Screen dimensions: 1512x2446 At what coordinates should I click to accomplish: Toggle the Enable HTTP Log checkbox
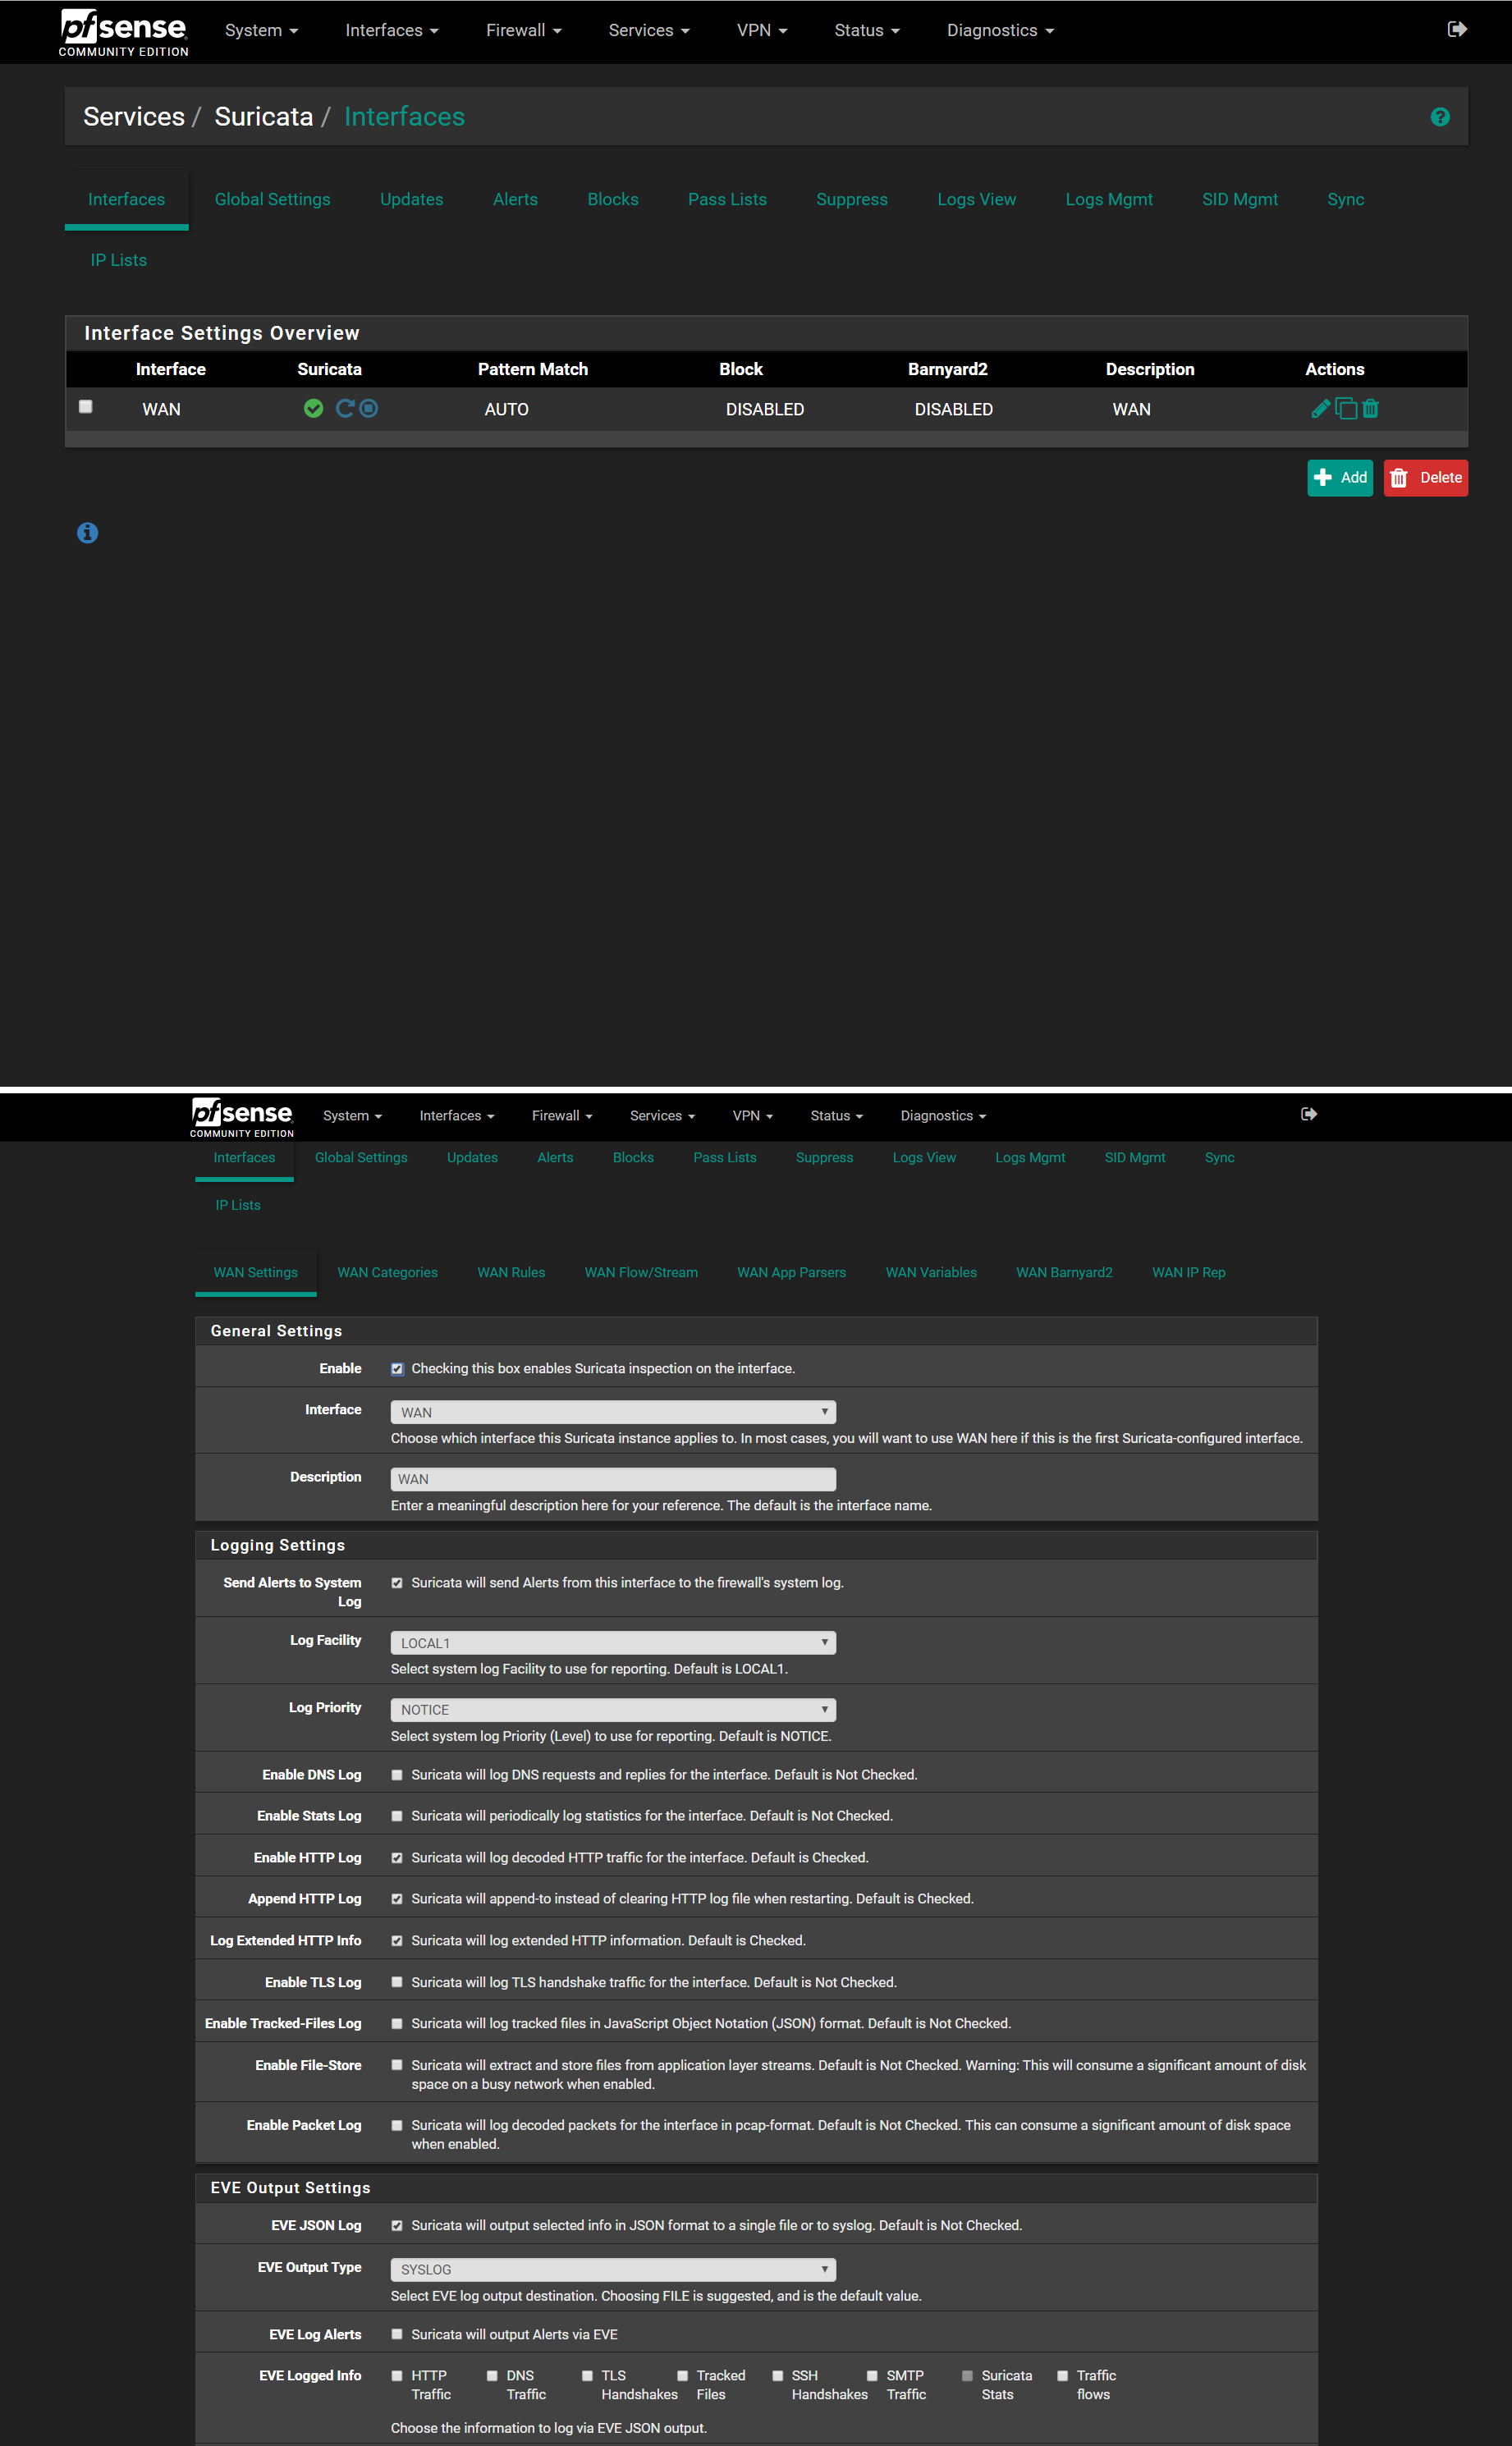click(397, 1858)
